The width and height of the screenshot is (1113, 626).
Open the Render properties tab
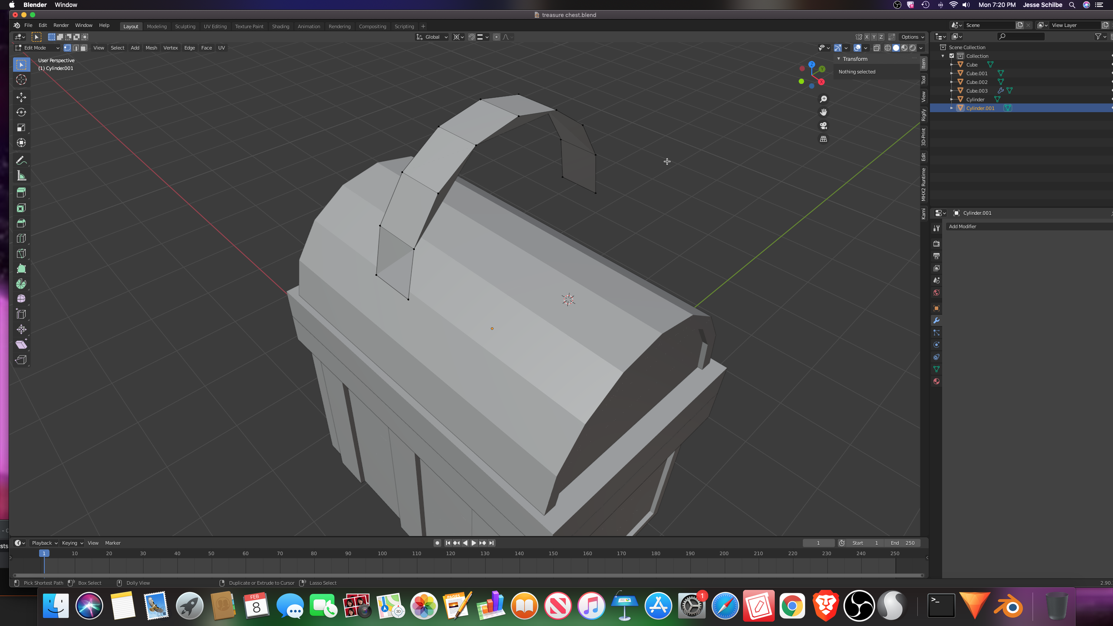pos(936,244)
